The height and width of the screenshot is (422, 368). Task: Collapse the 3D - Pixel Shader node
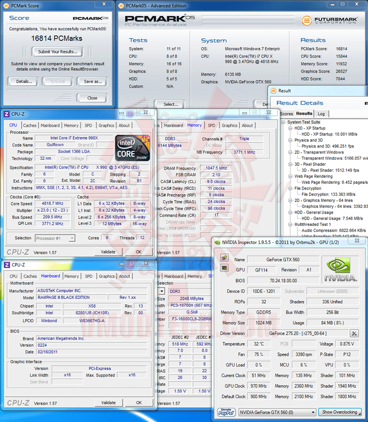290,164
